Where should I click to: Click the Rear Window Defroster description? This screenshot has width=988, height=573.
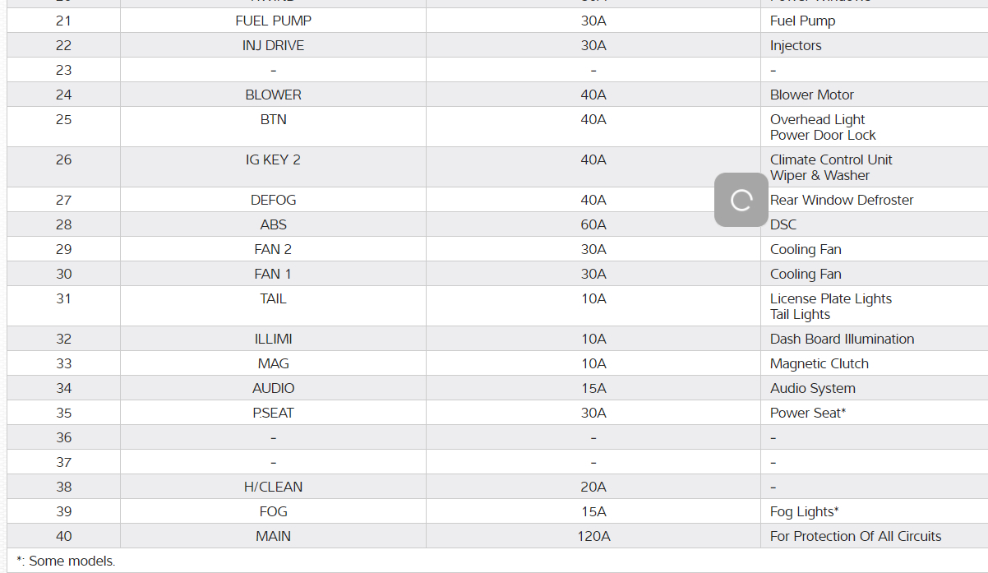pos(842,200)
